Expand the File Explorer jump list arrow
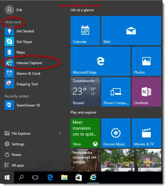Viewport: 167px width, 188px height. (60, 133)
